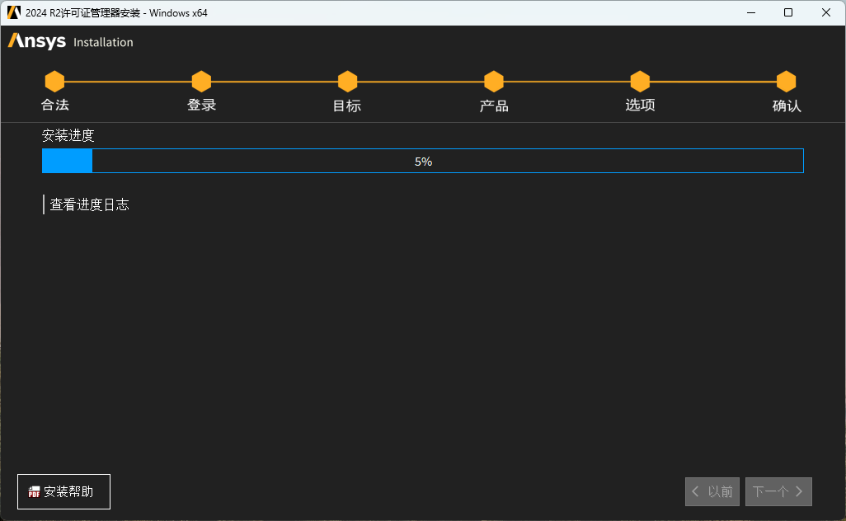This screenshot has height=521, width=846.
Task: Click the Installation text beside the logo
Action: 103,42
